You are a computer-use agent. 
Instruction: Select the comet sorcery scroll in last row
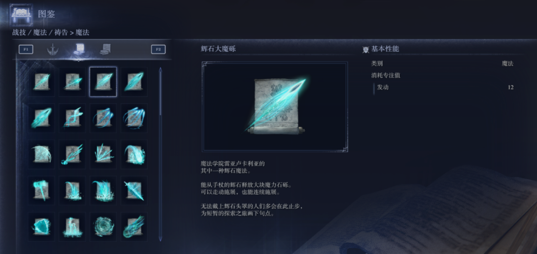(134, 227)
